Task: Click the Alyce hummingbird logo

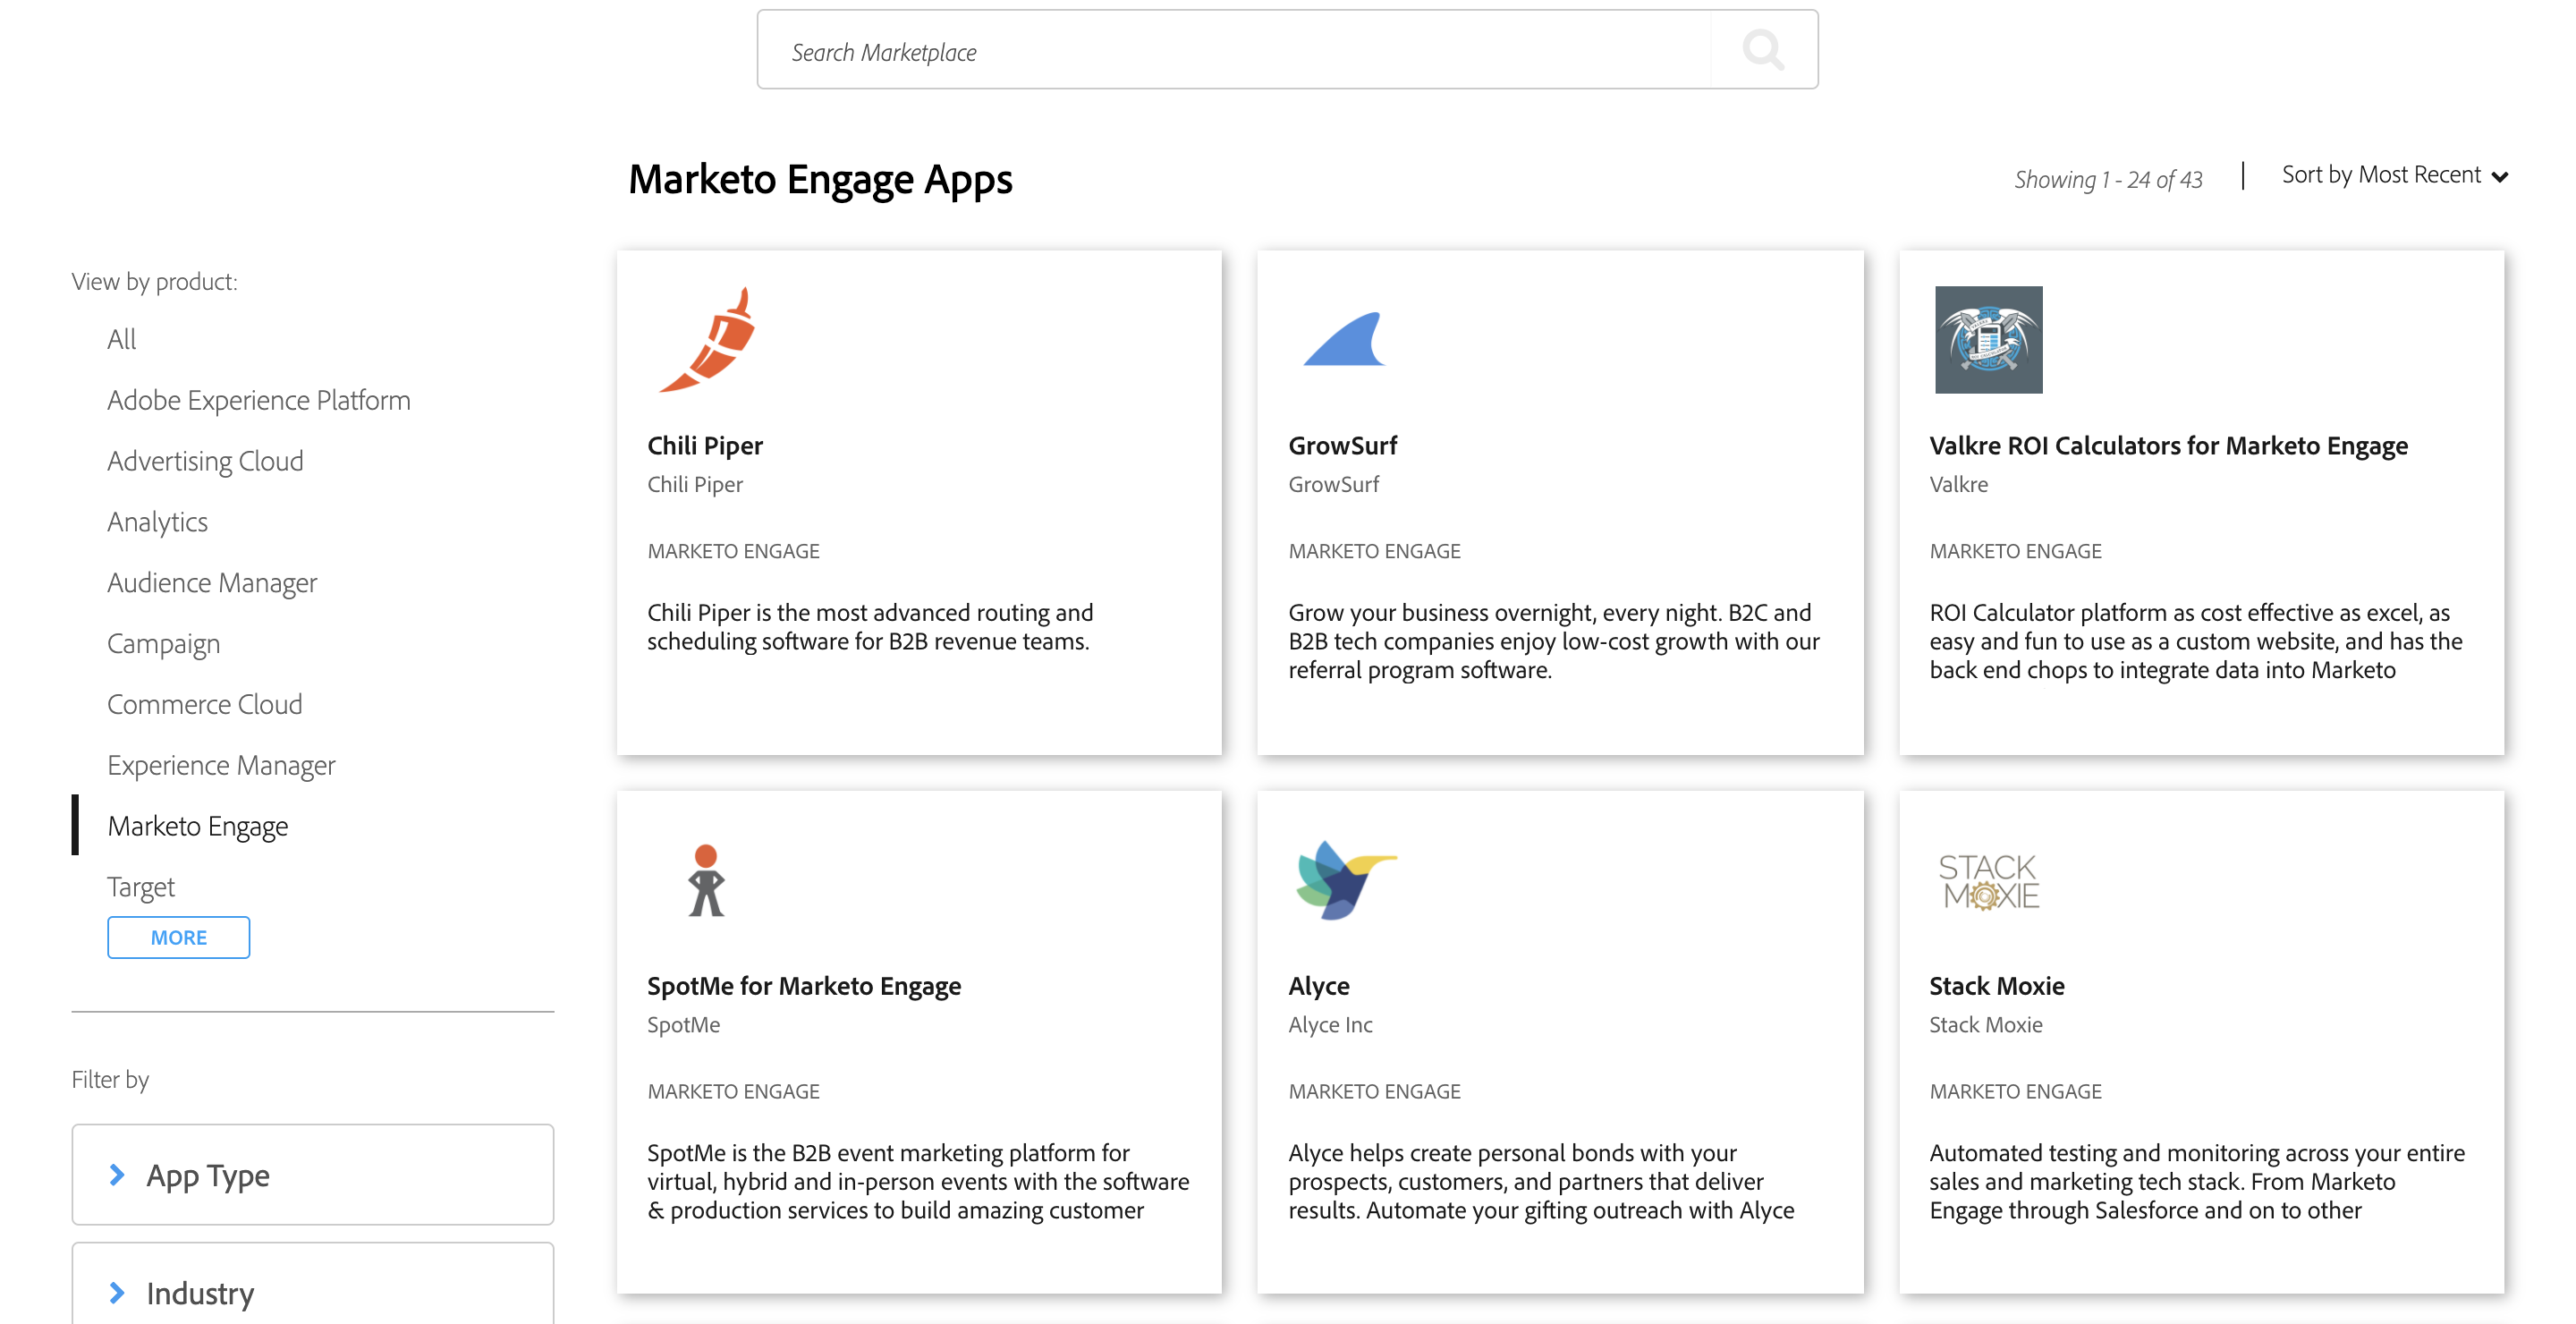Action: pyautogui.click(x=1345, y=882)
